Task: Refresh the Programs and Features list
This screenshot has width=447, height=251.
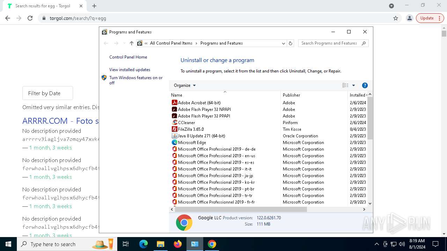Action: pos(291,43)
